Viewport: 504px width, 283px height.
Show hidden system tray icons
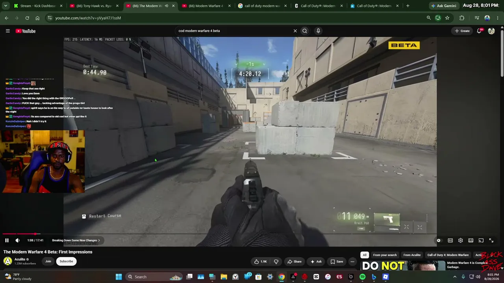pyautogui.click(x=455, y=277)
